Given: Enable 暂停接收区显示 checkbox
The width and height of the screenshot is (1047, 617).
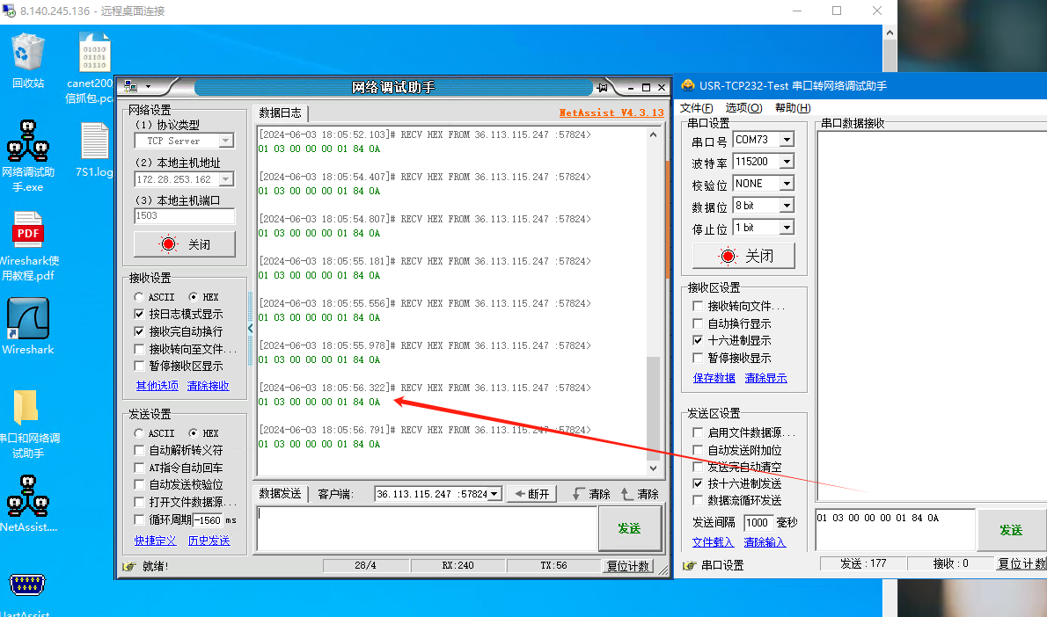Looking at the screenshot, I should 139,366.
